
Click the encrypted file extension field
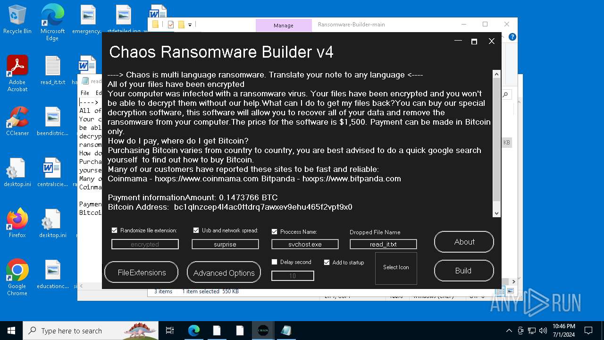[x=145, y=244]
